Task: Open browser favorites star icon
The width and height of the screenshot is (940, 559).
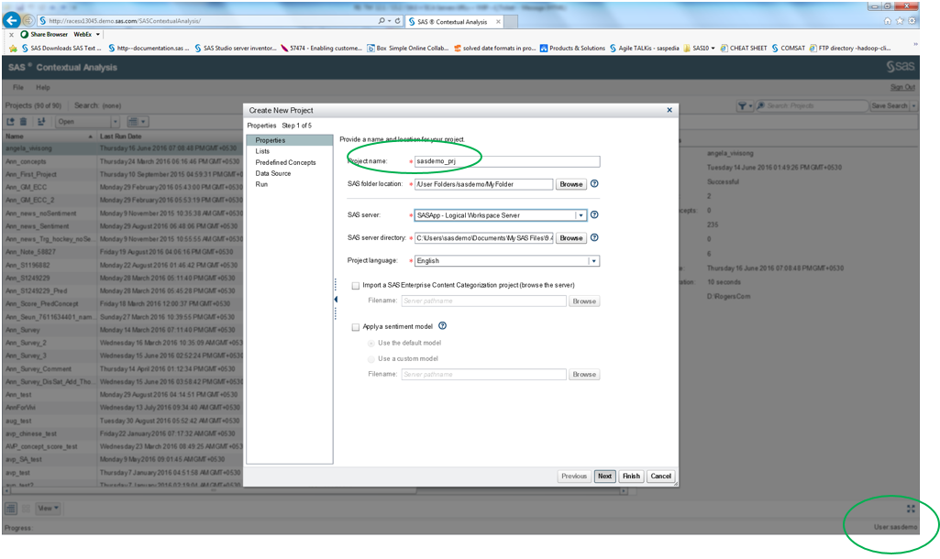Action: pyautogui.click(x=900, y=21)
